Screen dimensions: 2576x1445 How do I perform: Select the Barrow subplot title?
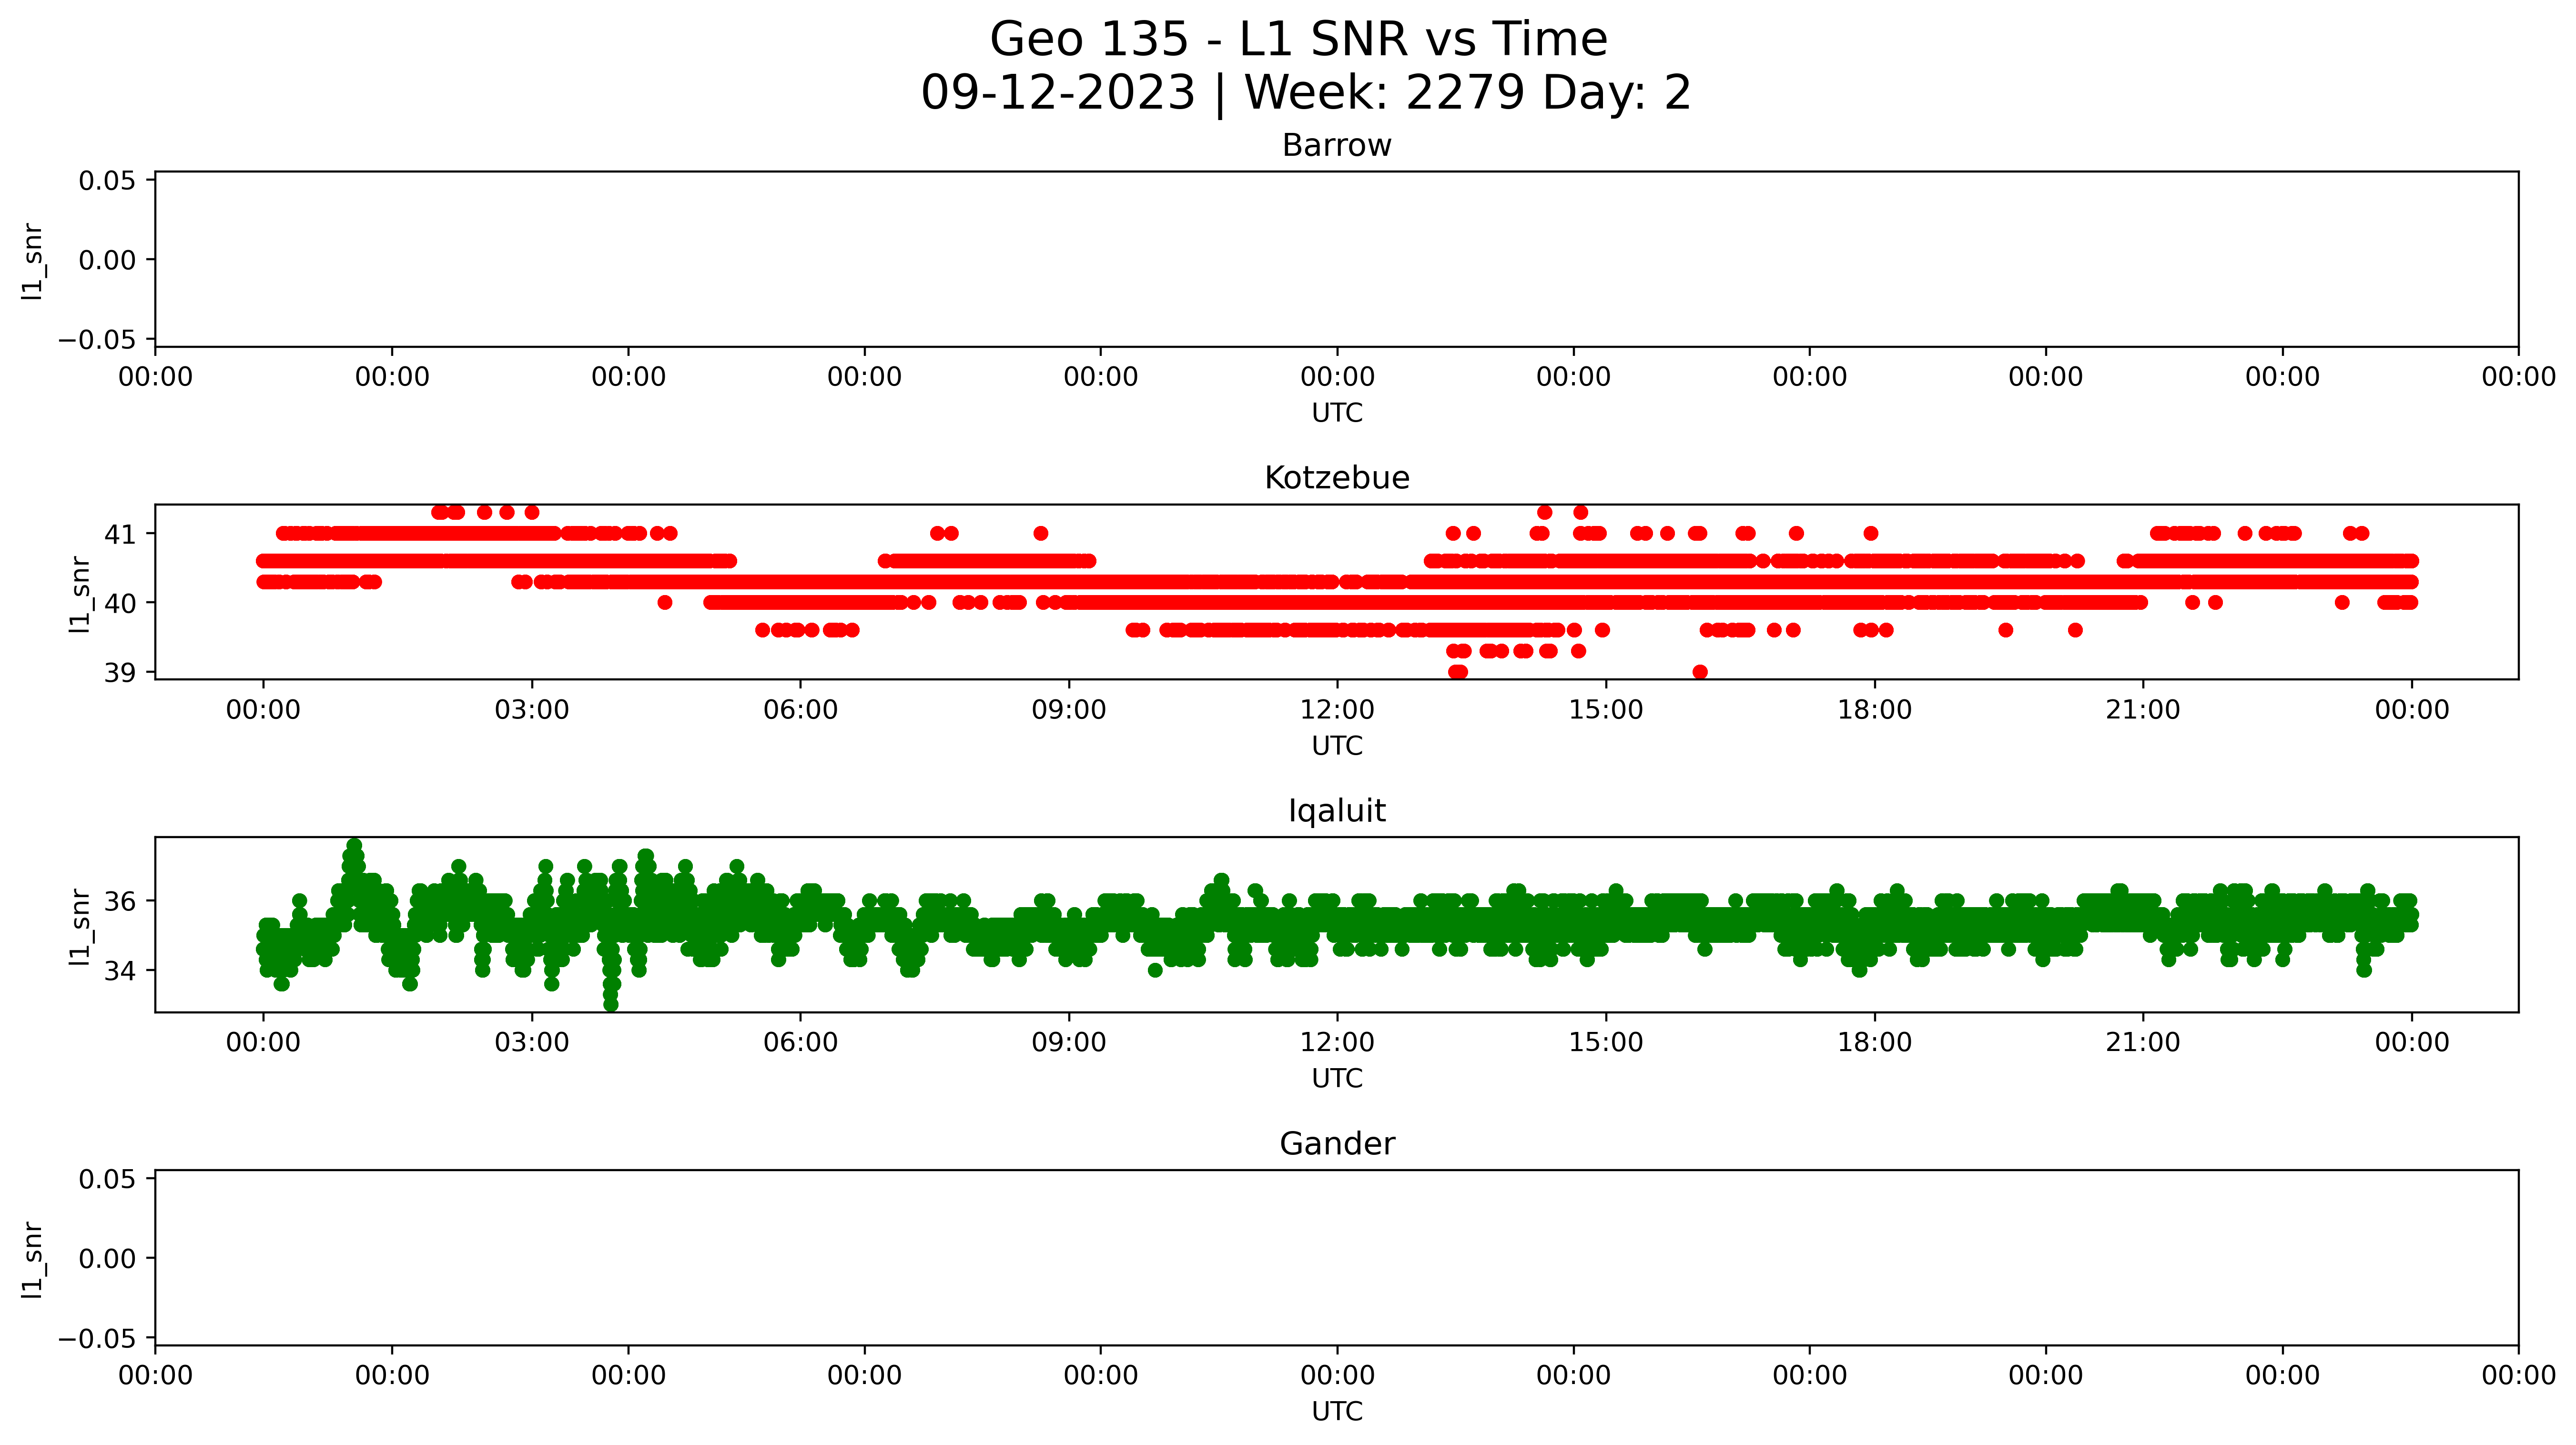tap(1337, 145)
